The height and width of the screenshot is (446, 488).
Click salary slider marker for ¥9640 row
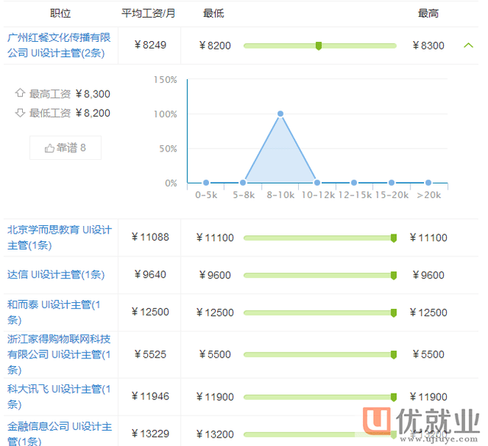pos(393,276)
